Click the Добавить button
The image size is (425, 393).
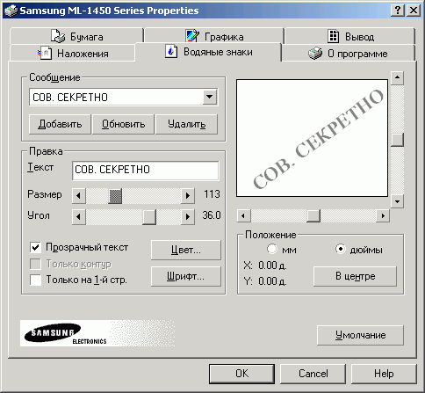tap(60, 124)
